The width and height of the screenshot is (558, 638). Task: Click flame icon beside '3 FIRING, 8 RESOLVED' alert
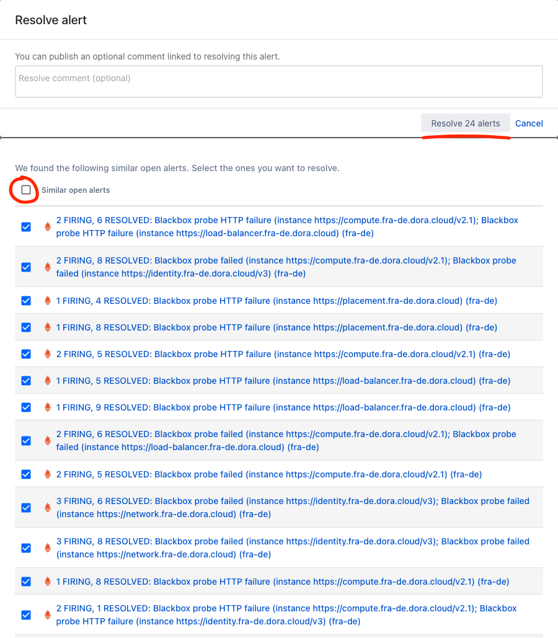[48, 548]
